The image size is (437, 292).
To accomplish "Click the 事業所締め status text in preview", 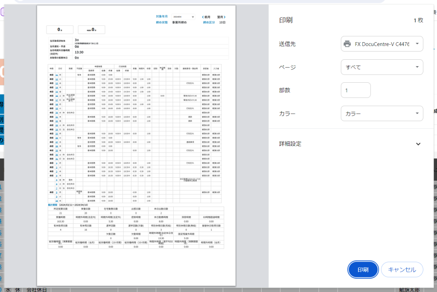I will (180, 23).
